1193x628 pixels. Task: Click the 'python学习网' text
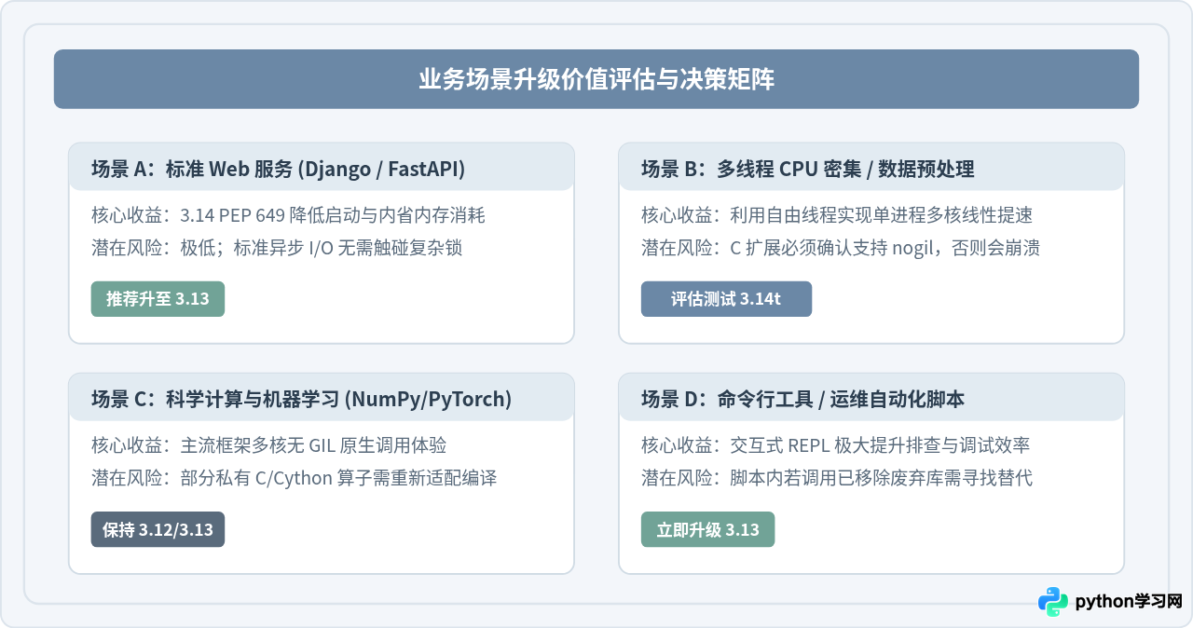pos(1129,602)
